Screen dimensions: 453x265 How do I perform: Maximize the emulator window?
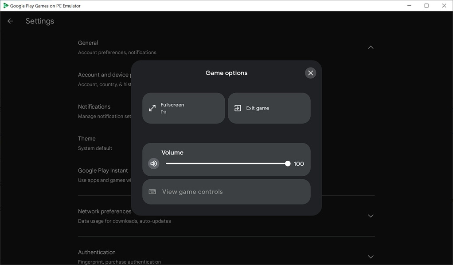(x=426, y=6)
